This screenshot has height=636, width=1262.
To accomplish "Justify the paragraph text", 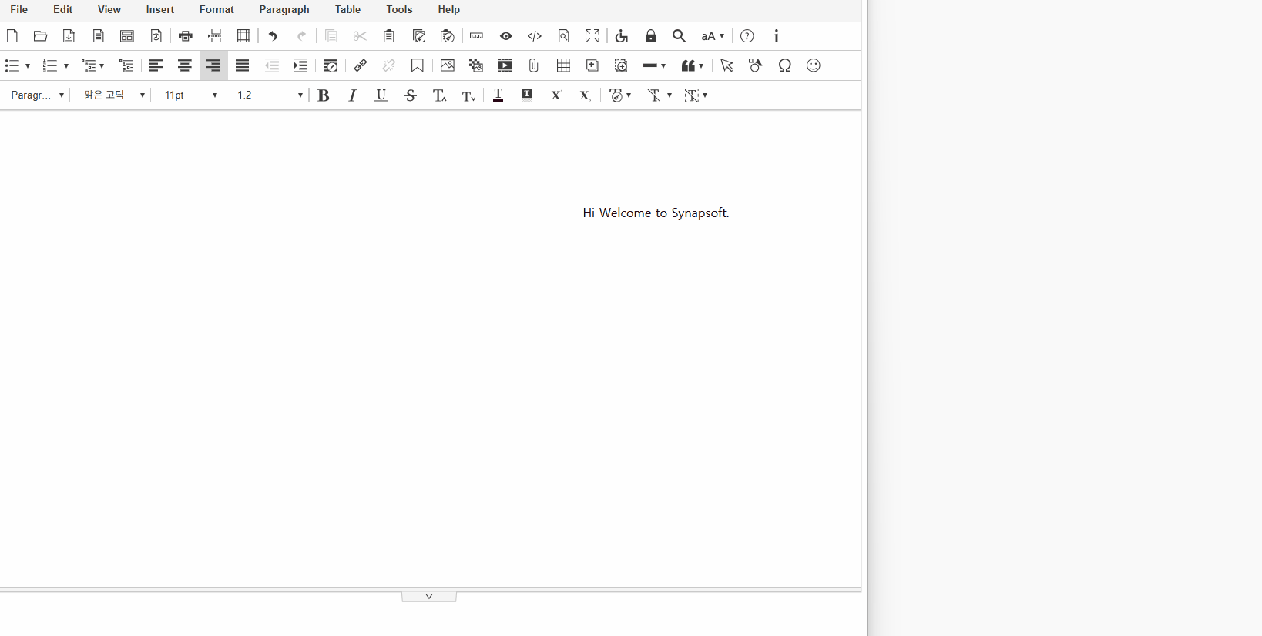I will tap(243, 65).
